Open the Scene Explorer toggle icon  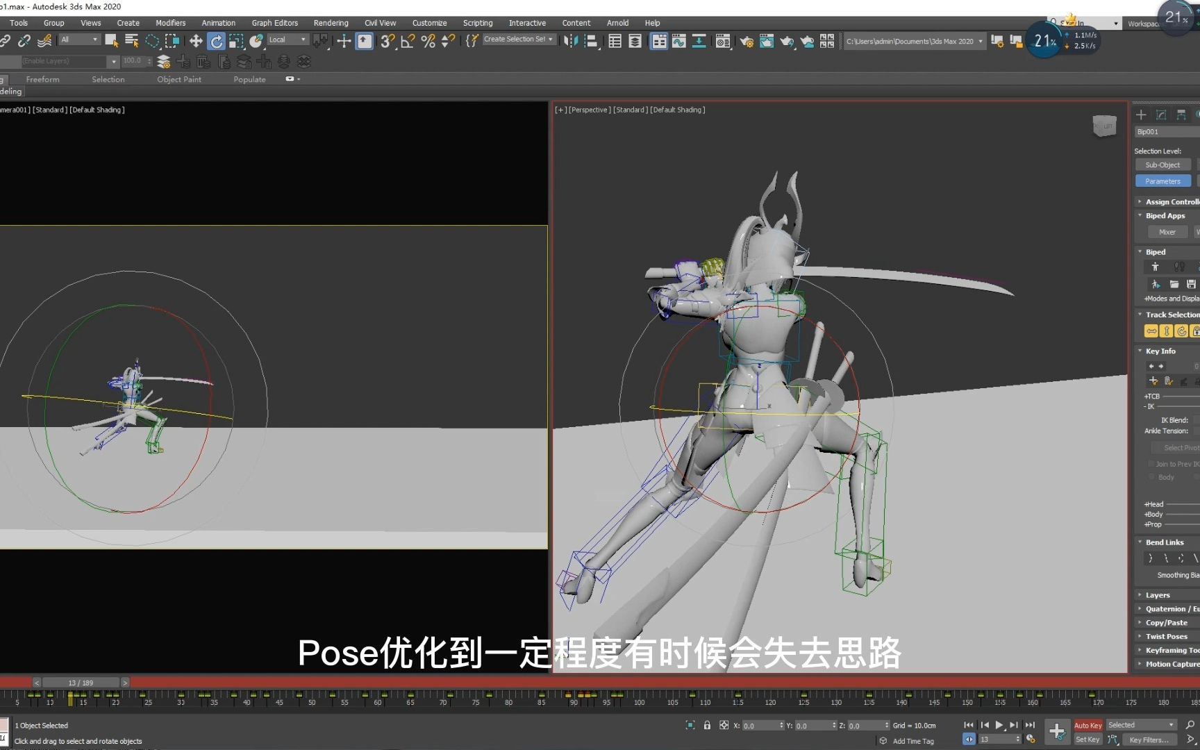point(615,41)
